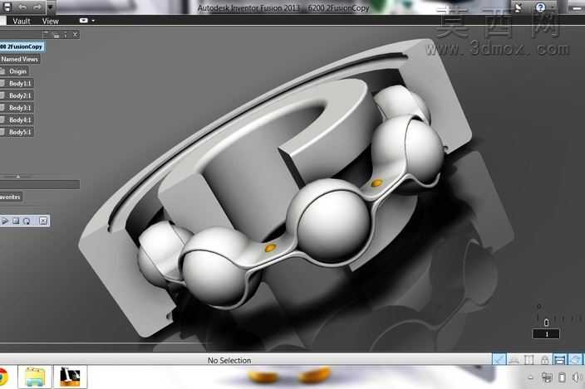Image resolution: width=585 pixels, height=389 pixels.
Task: Open File Explorer from the taskbar
Action: click(35, 377)
